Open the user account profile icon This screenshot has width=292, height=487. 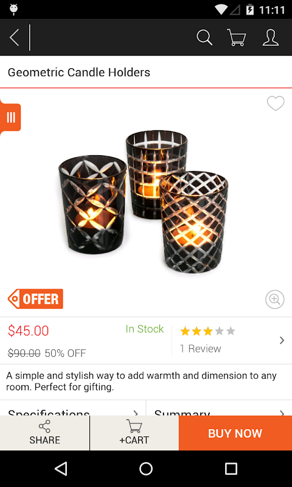[x=271, y=38]
